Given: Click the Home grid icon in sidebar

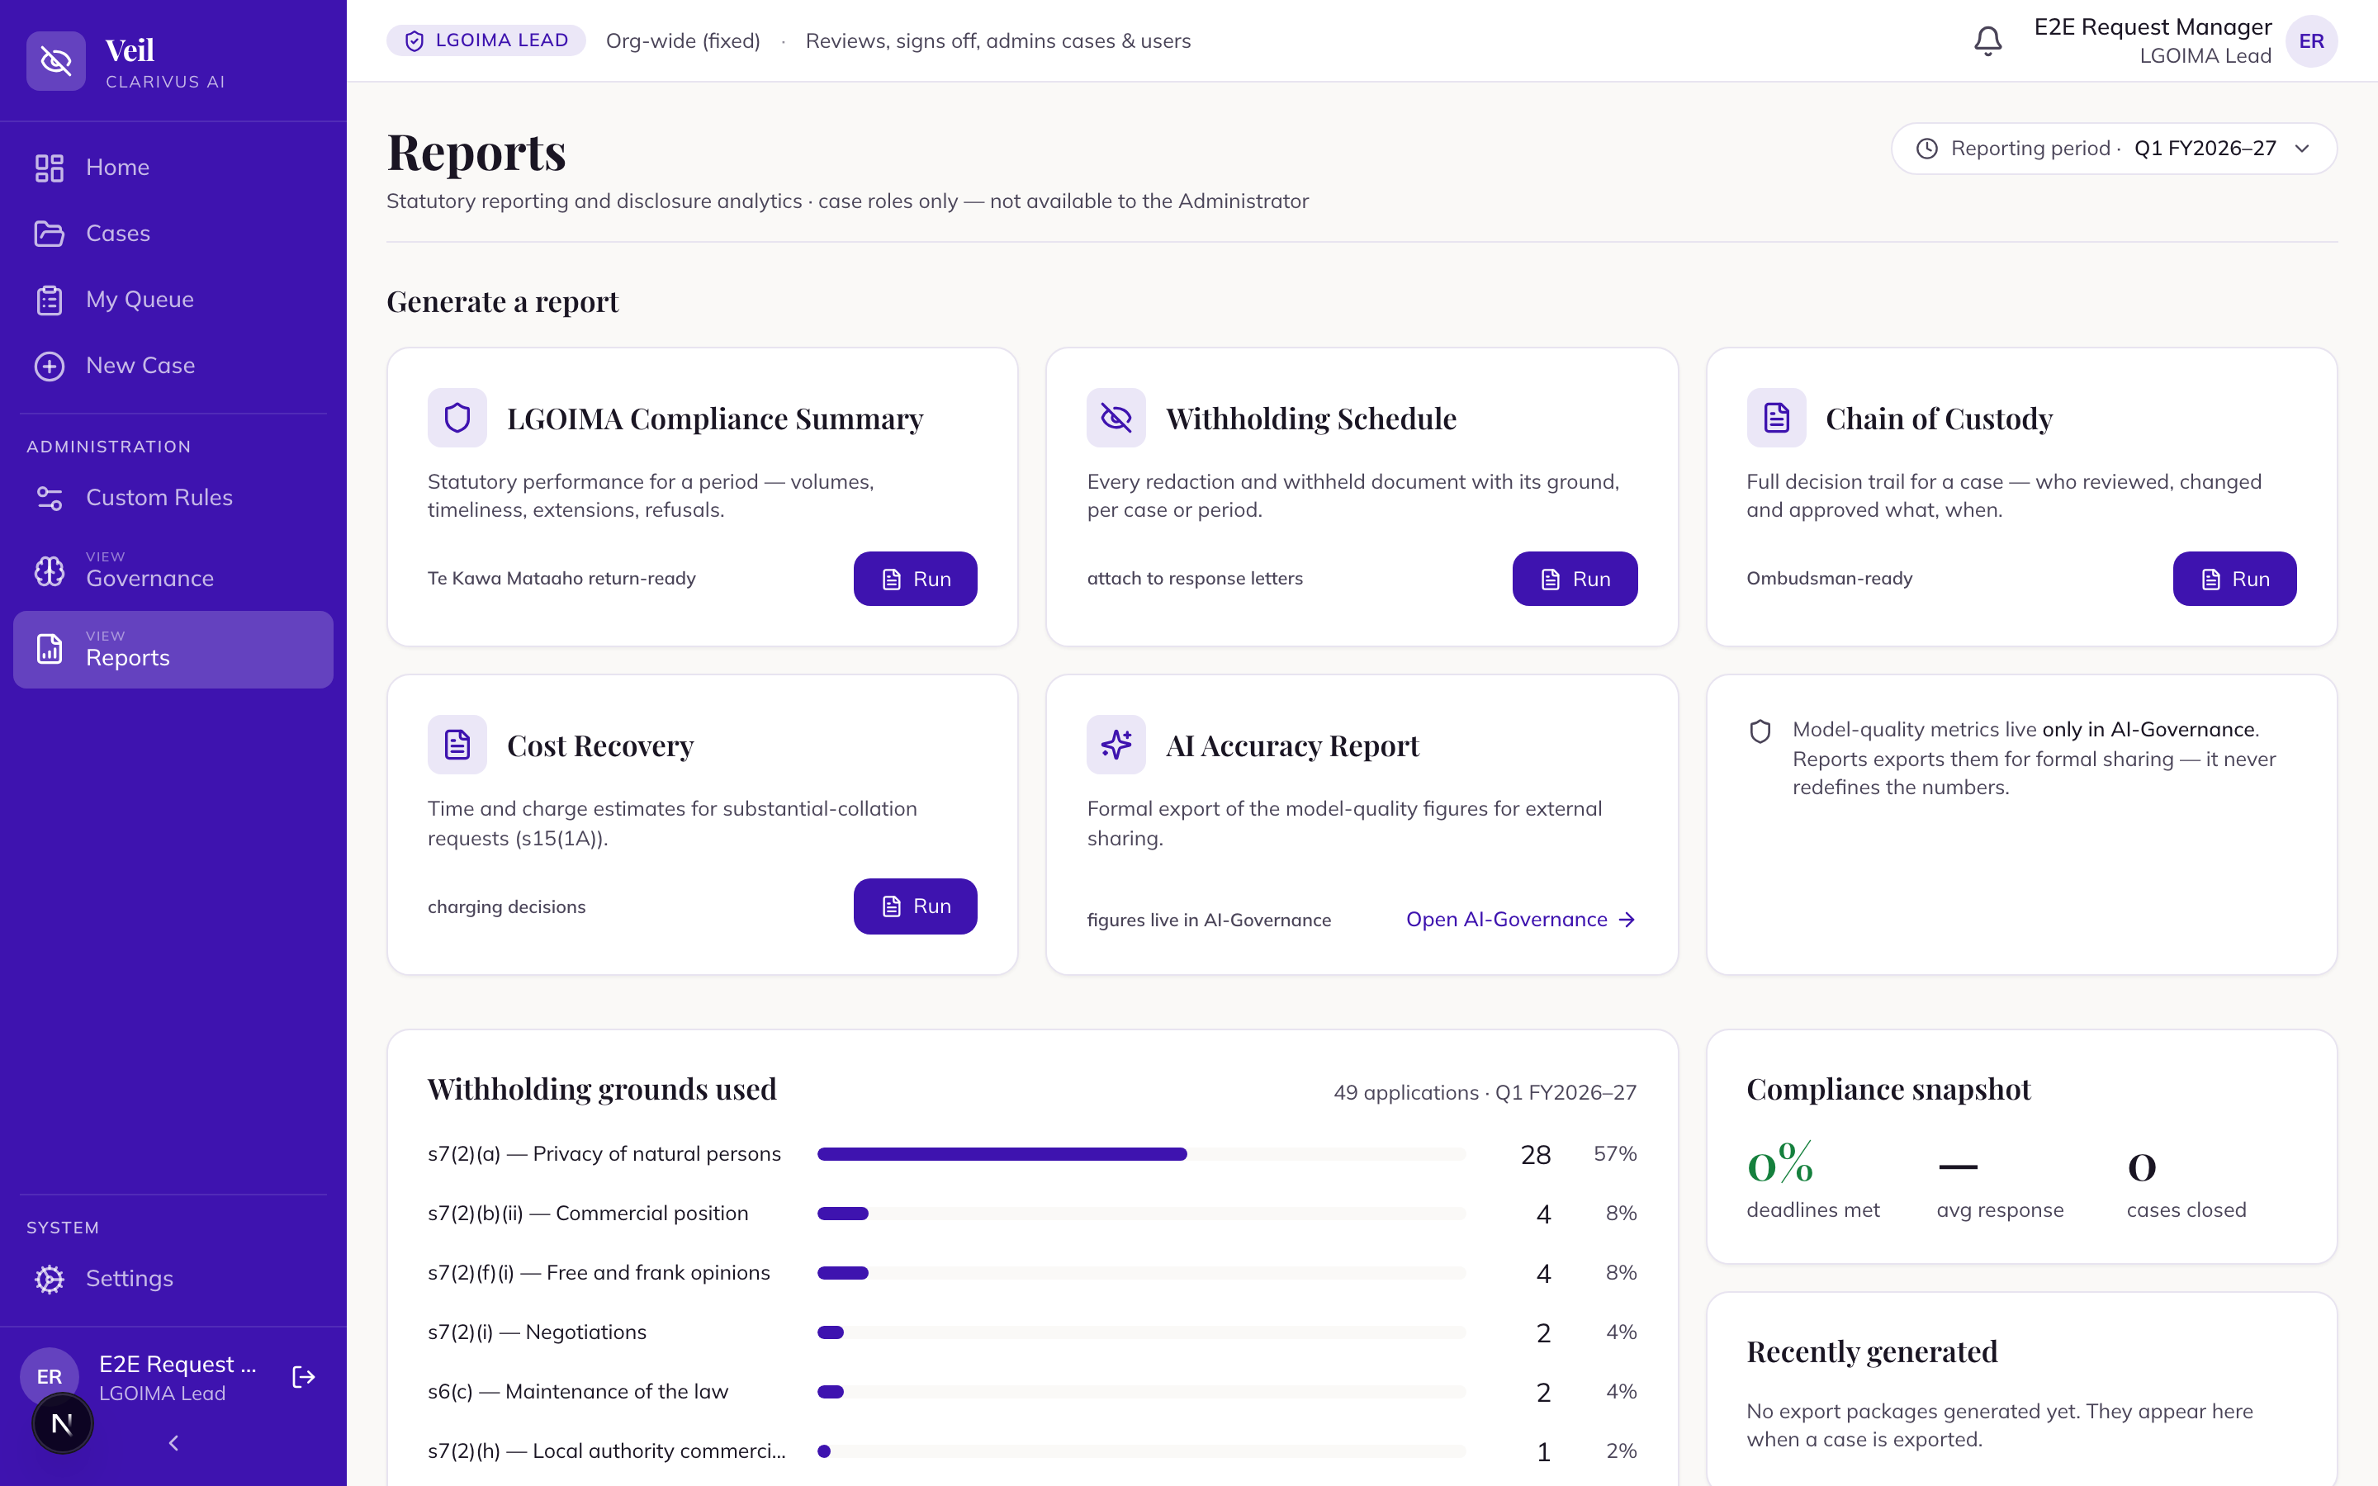Looking at the screenshot, I should coord(50,168).
